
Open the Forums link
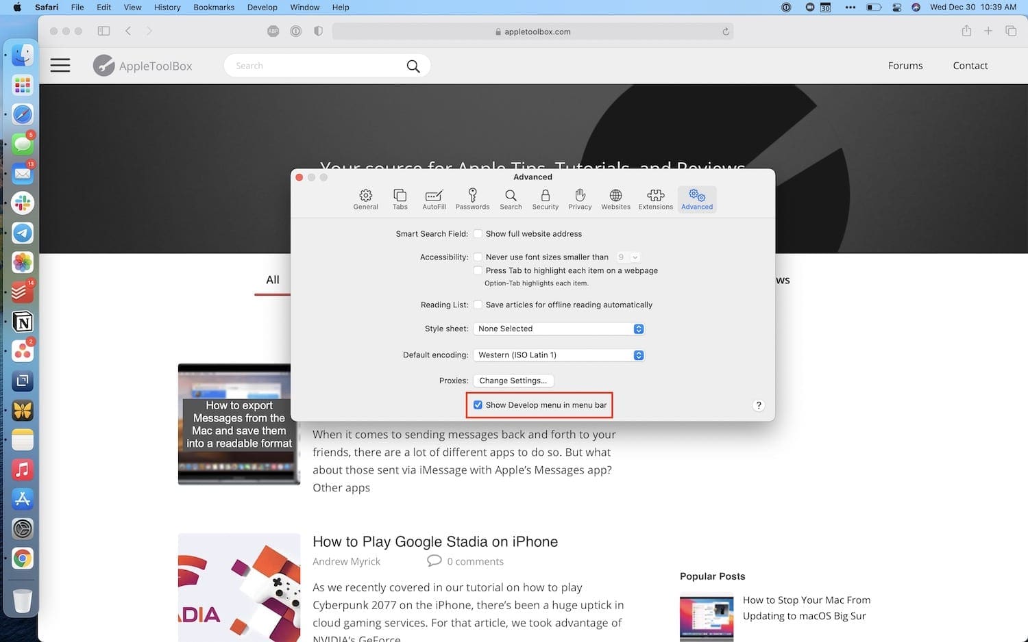[x=905, y=66]
